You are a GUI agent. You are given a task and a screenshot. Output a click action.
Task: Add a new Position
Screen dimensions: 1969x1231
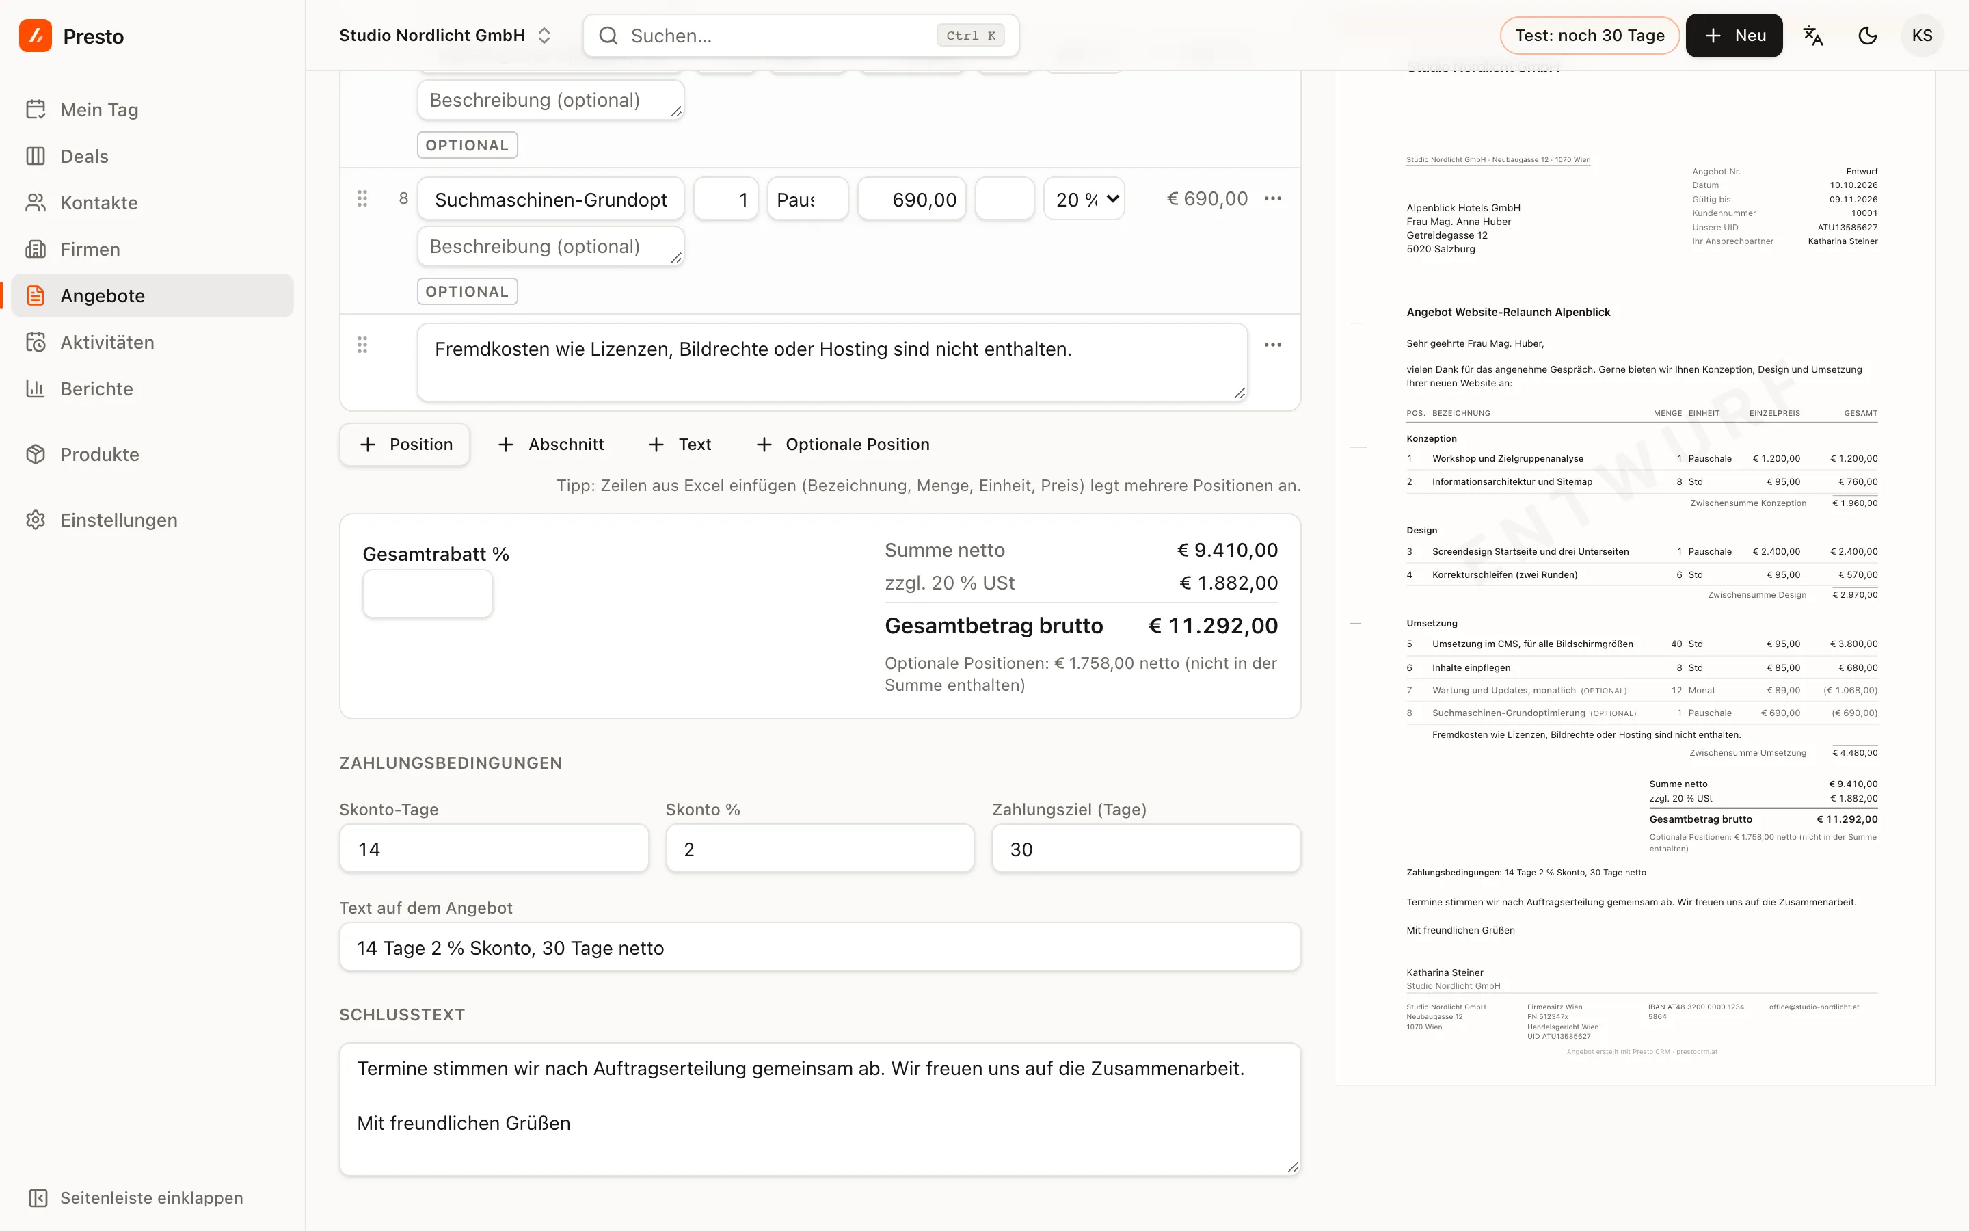[x=404, y=445]
